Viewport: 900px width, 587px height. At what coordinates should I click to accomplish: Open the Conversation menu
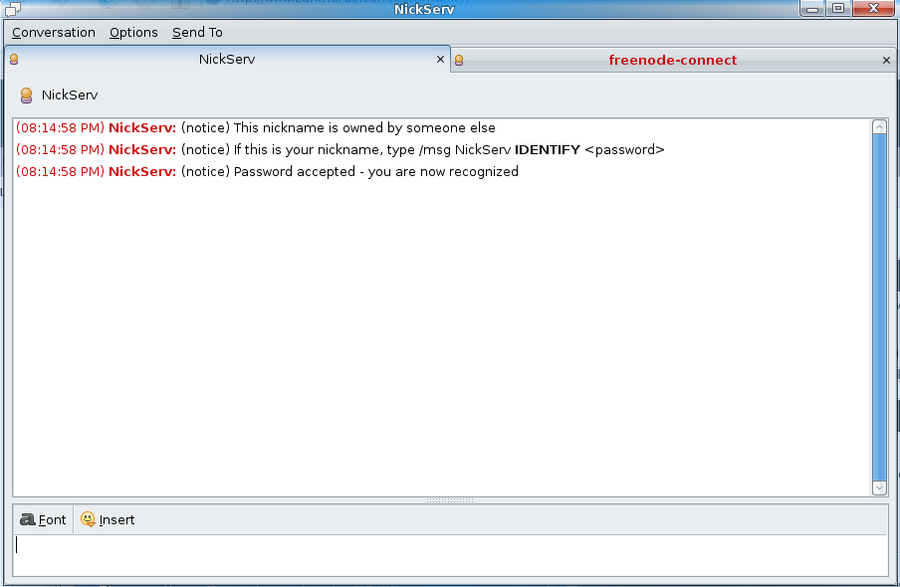(x=54, y=33)
